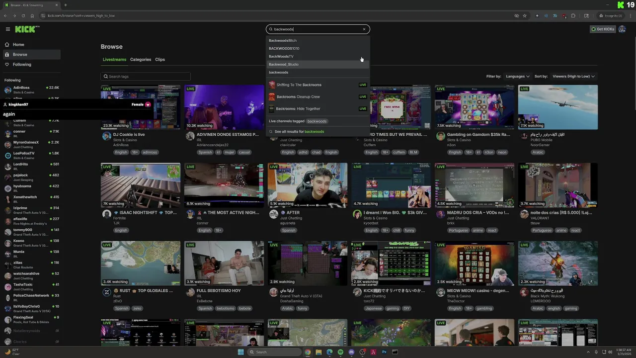
Task: Open the AFTER stream by agusneta
Action: tap(308, 185)
